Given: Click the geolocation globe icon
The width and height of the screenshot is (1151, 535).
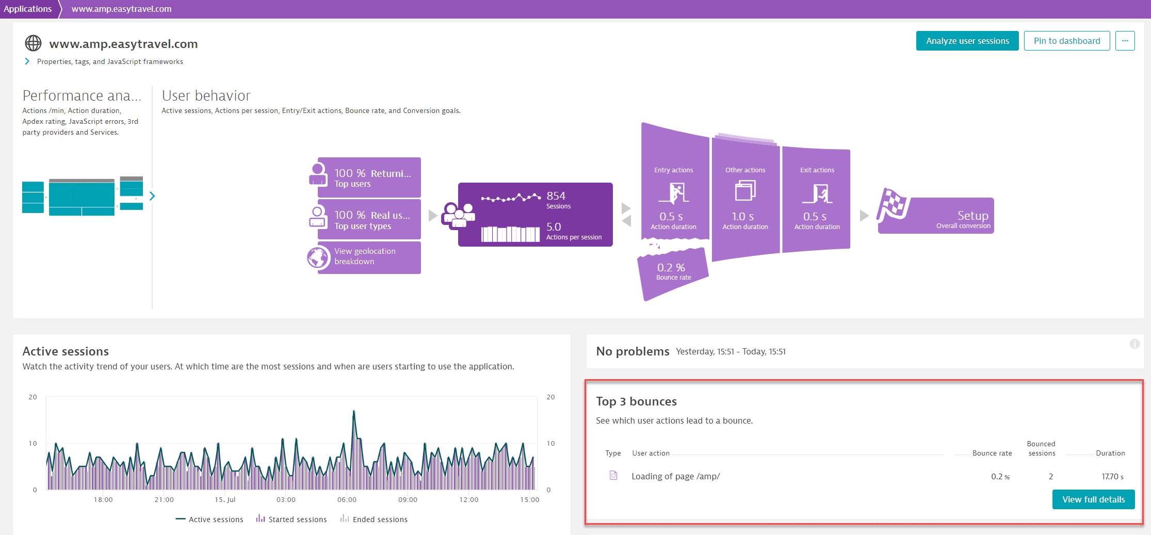Looking at the screenshot, I should point(318,257).
